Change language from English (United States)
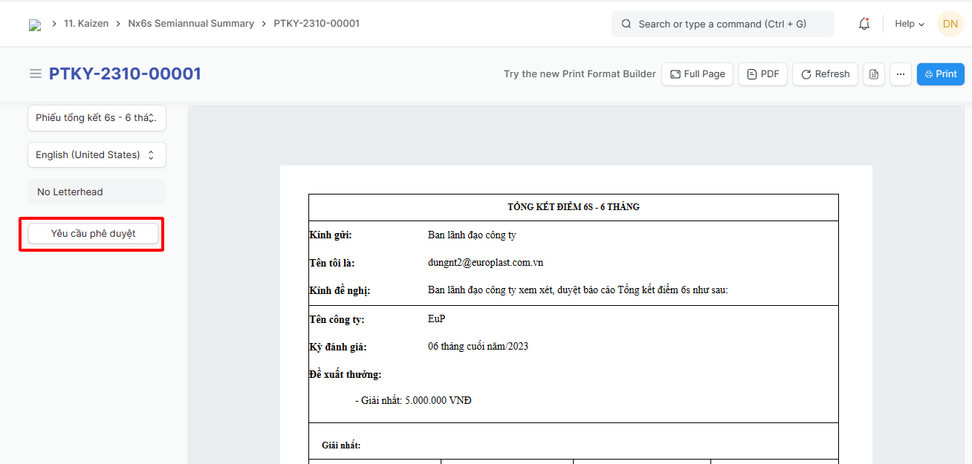The width and height of the screenshot is (972, 464). [x=97, y=155]
